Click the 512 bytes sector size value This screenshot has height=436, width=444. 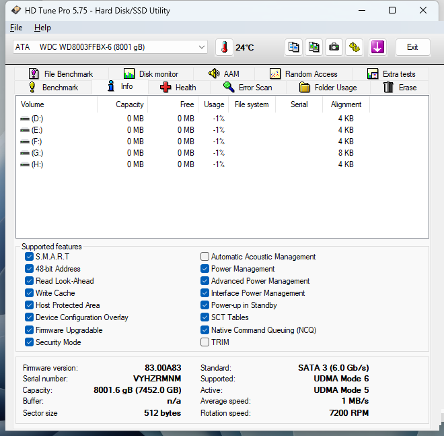pyautogui.click(x=162, y=413)
